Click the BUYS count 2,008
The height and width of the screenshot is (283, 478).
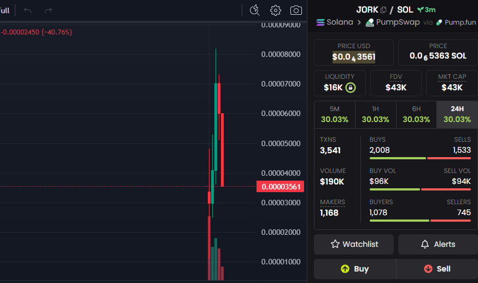pos(380,150)
